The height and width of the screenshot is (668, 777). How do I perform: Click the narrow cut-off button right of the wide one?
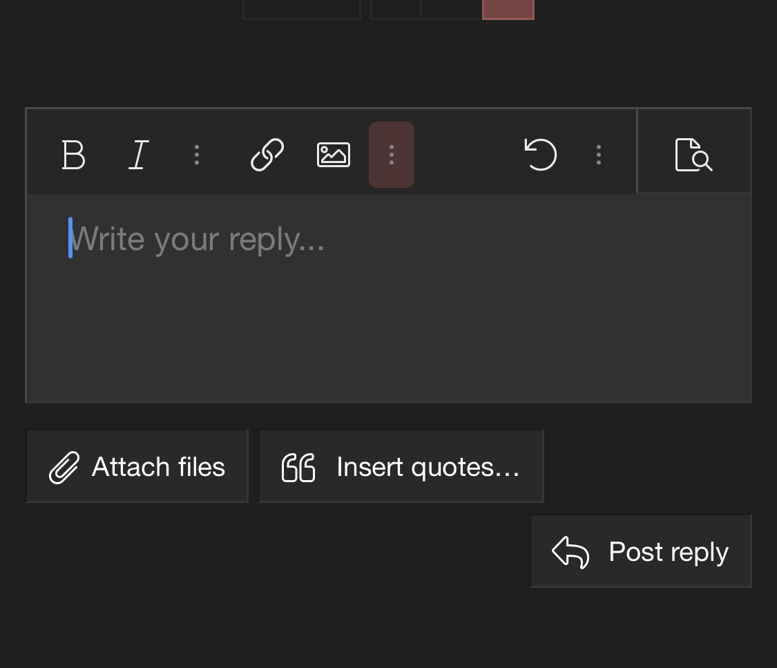396,9
